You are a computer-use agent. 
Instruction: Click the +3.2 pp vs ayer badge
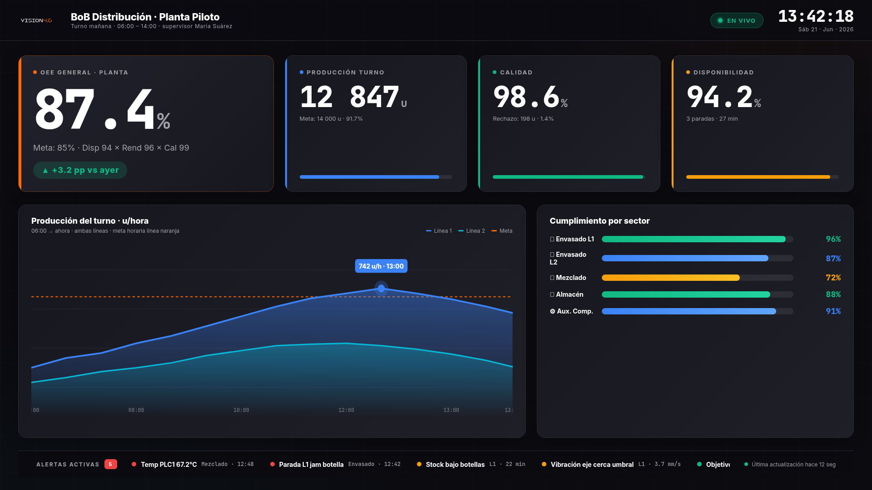tap(80, 170)
